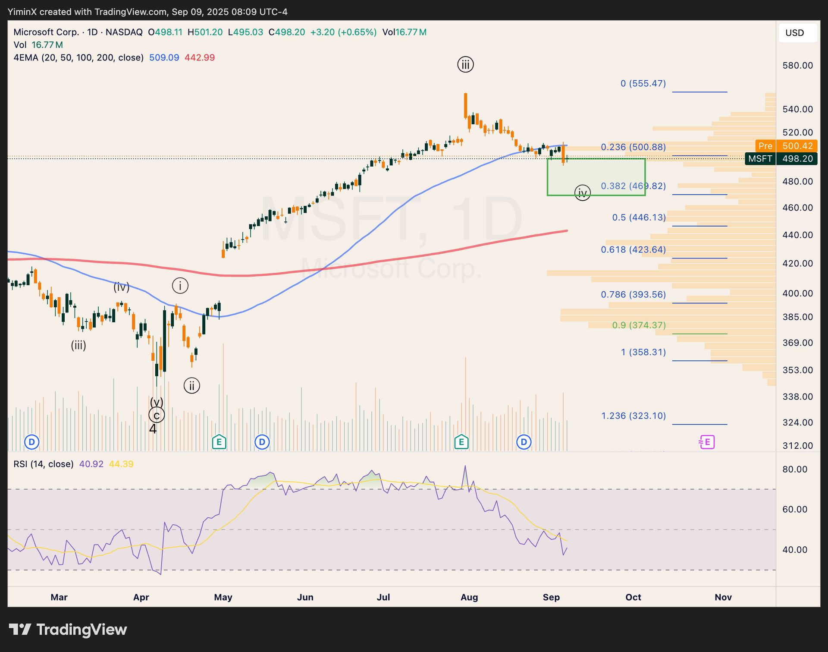The image size is (828, 652).
Task: Click the RSI indicator legend
Action: (43, 464)
